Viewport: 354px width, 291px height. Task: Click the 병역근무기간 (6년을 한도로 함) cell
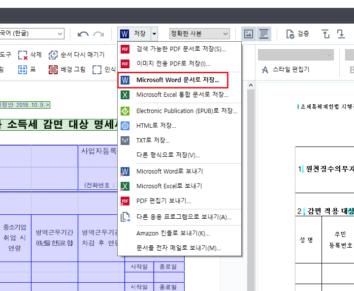55,238
